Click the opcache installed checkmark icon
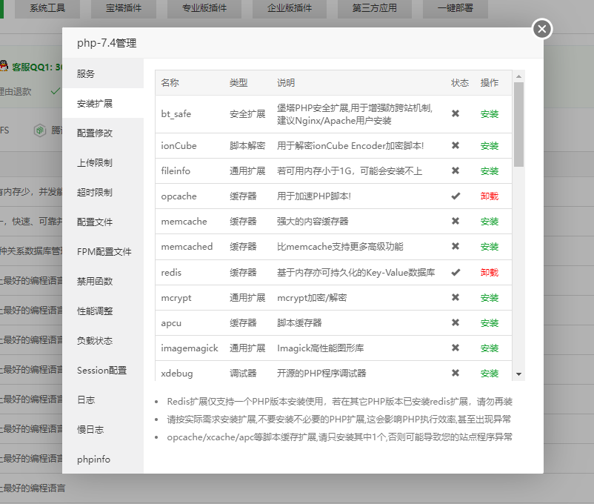Screen dimensions: 594x504 click(455, 196)
